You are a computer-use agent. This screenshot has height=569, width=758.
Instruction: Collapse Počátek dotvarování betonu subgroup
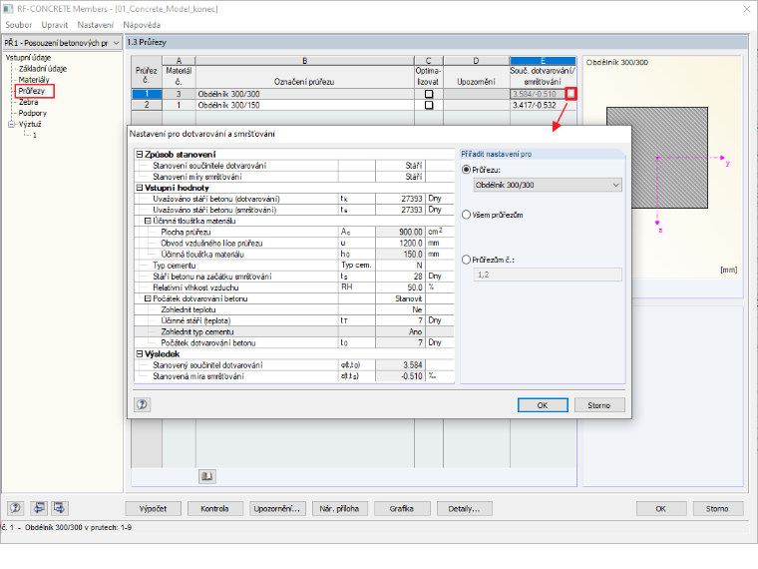pyautogui.click(x=148, y=299)
